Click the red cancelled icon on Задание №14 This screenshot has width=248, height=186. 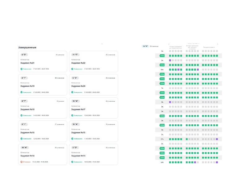[x=21, y=162]
